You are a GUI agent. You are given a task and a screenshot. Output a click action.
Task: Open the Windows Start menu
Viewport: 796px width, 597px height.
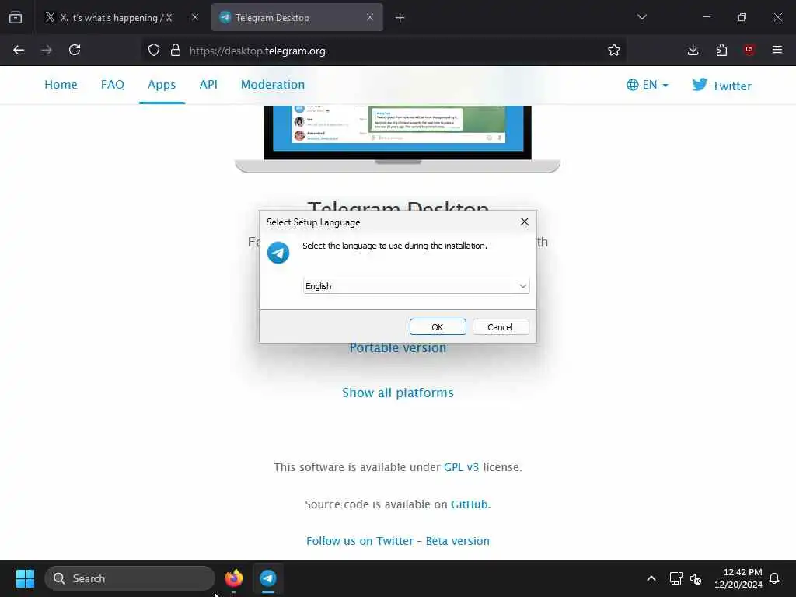tap(25, 578)
